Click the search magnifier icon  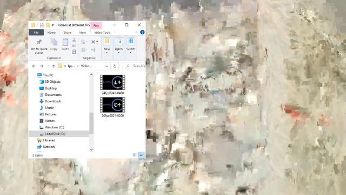coord(128,66)
